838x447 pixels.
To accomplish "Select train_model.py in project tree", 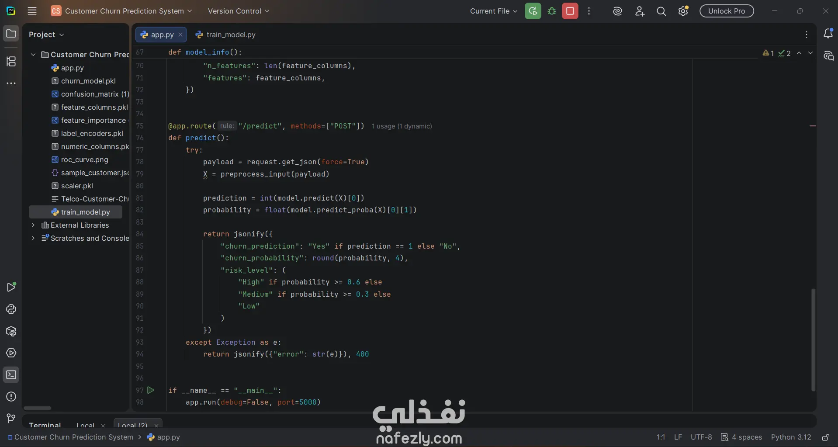I will tap(75, 212).
